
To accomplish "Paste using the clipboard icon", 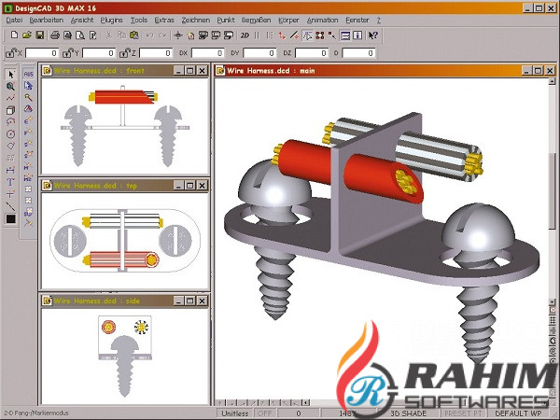I will tap(134, 35).
